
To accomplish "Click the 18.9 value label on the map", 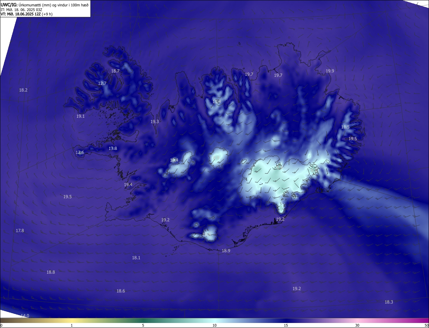I will click(226, 251).
